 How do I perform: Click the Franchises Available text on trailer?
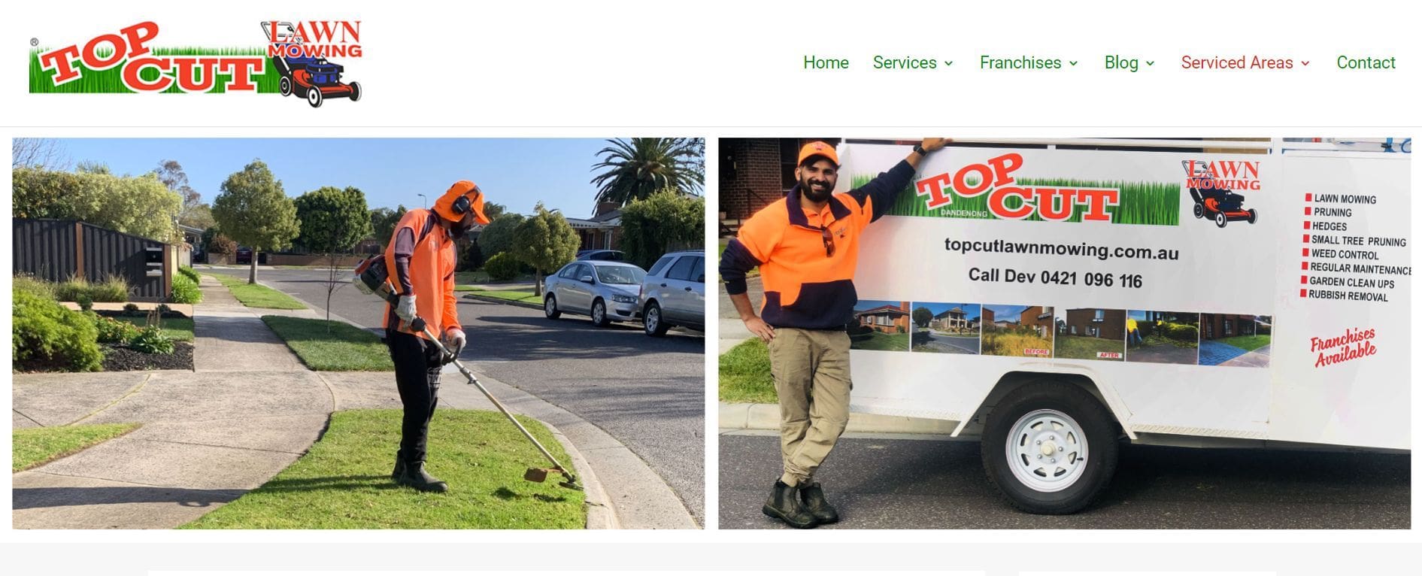click(1343, 347)
